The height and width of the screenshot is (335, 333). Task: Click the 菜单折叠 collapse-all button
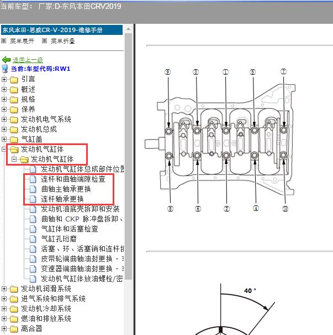63,41
